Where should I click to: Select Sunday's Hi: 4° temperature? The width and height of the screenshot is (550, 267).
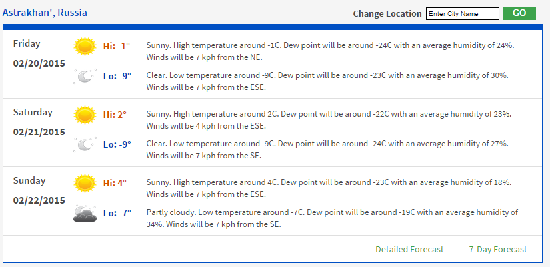[115, 183]
